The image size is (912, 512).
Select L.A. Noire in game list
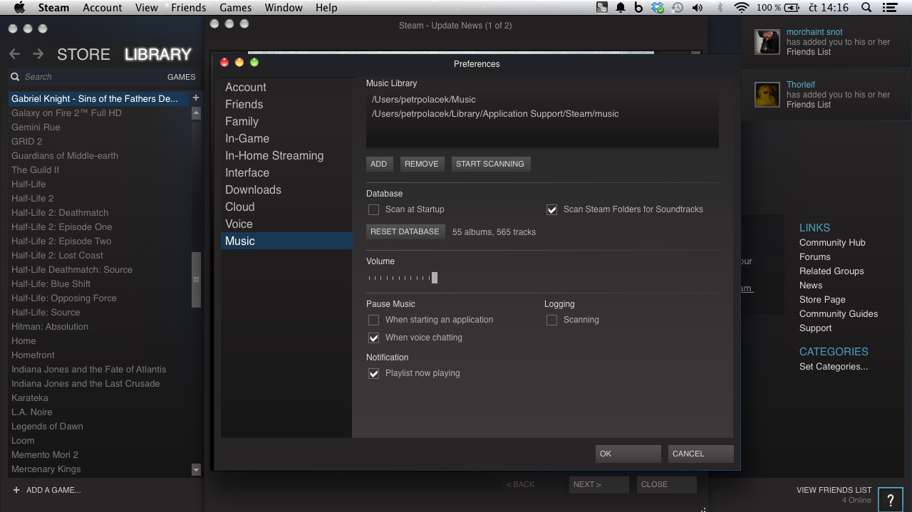32,412
